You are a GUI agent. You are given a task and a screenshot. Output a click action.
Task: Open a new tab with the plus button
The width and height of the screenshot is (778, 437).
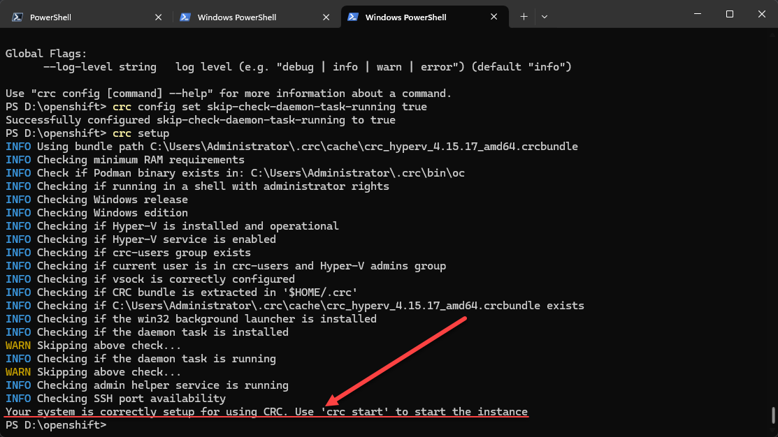(x=524, y=17)
